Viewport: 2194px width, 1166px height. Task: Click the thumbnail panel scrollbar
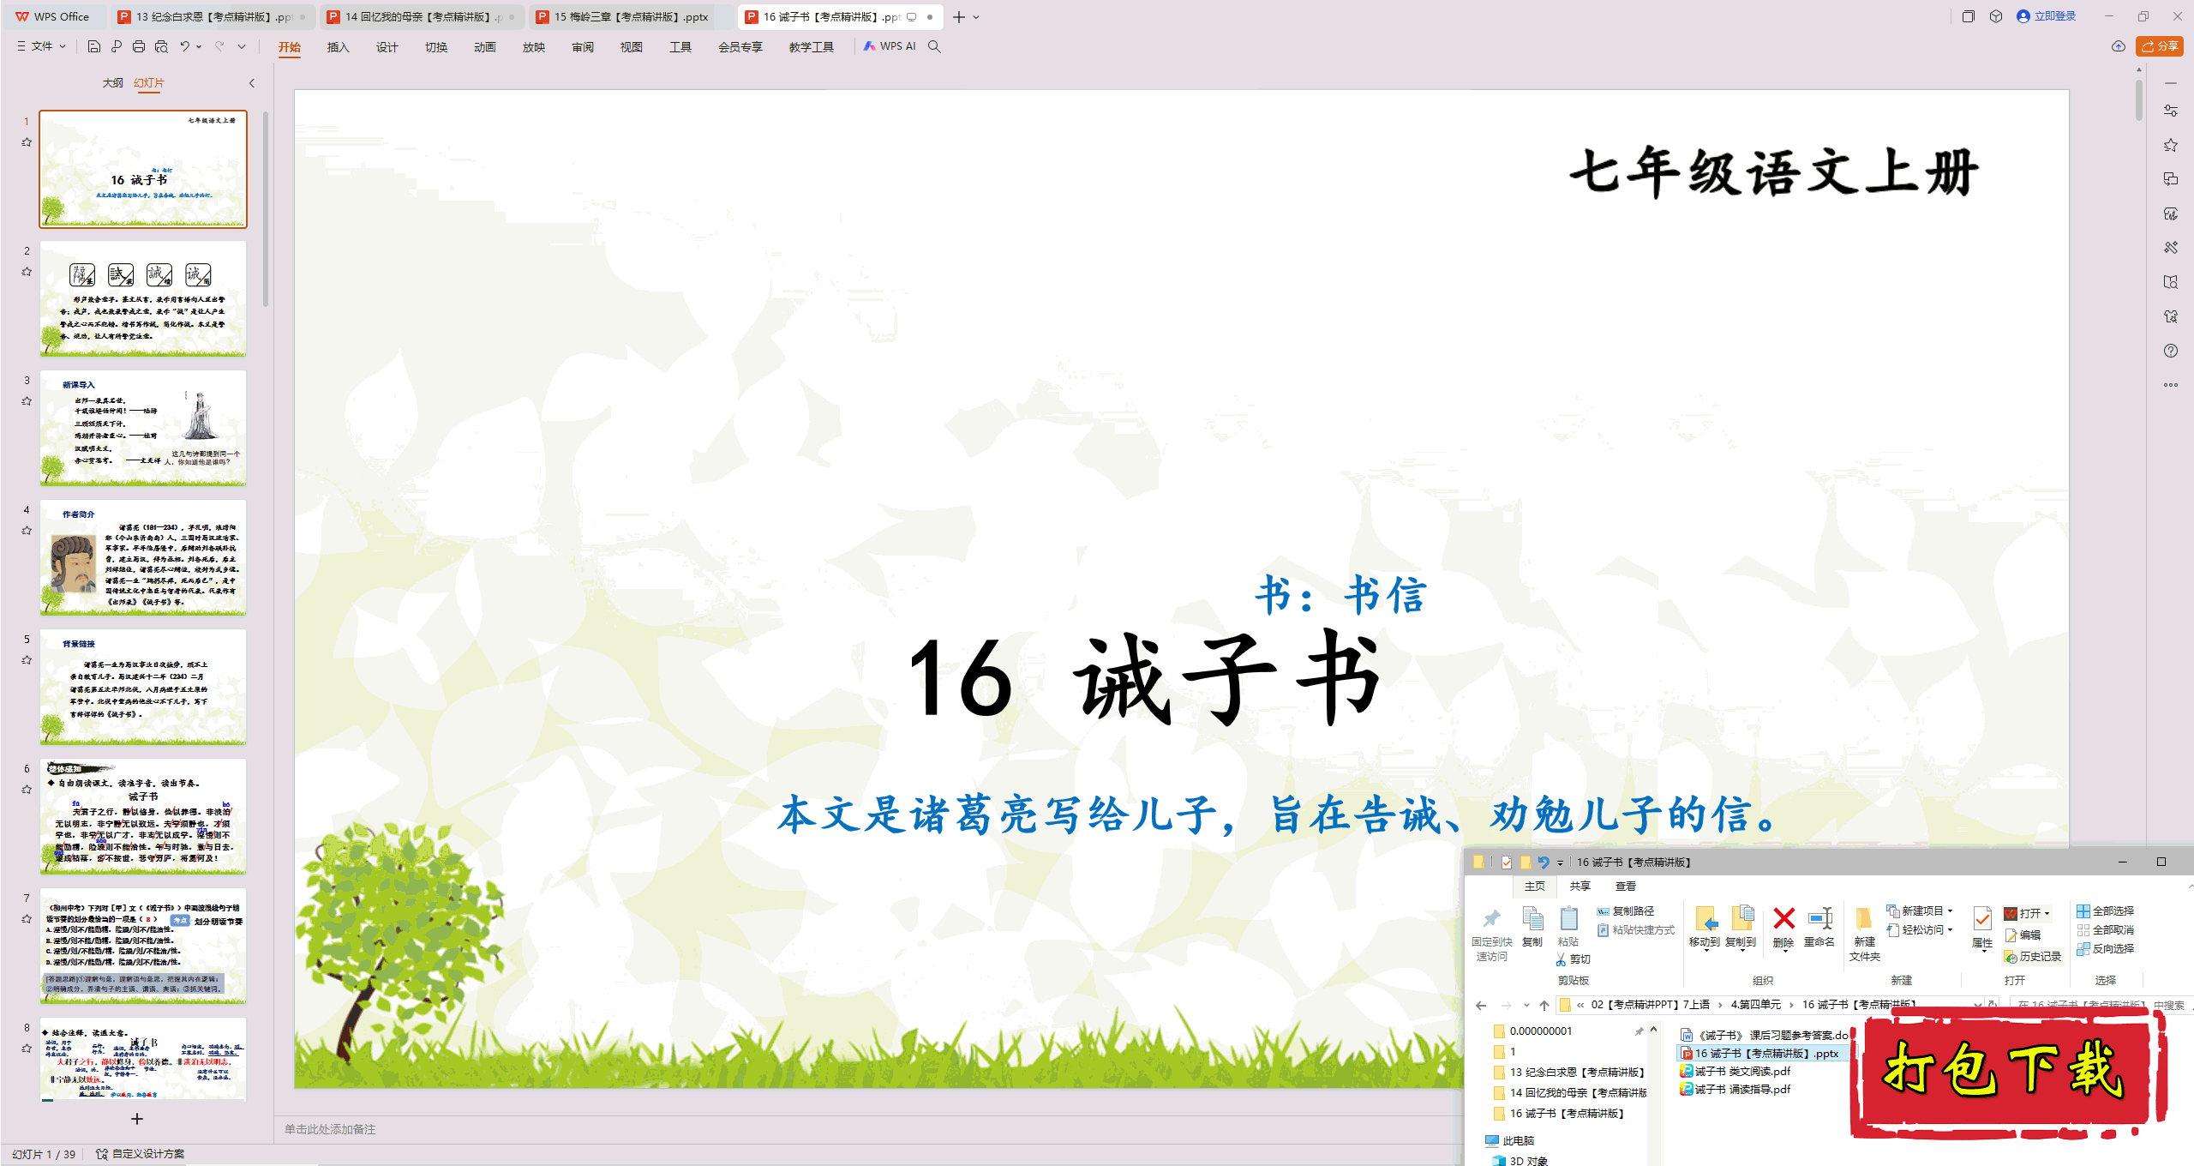point(266,208)
